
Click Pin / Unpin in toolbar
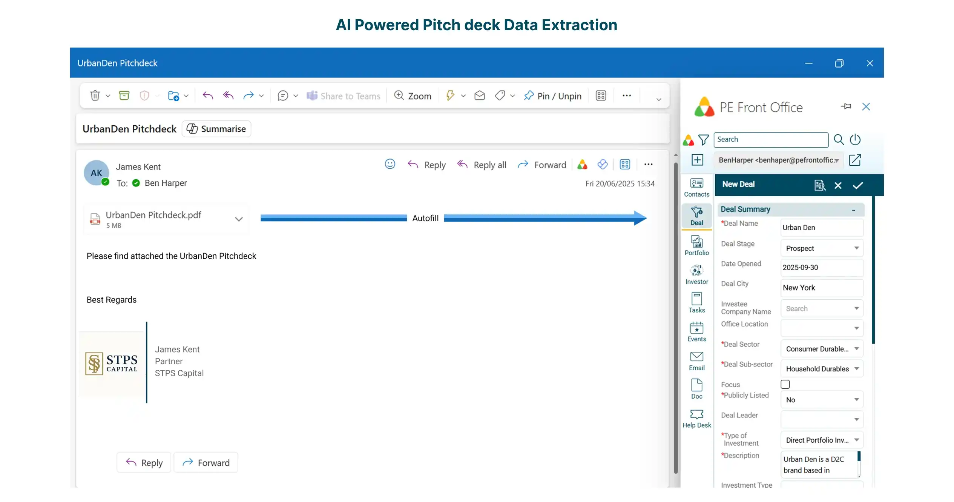[x=553, y=96]
